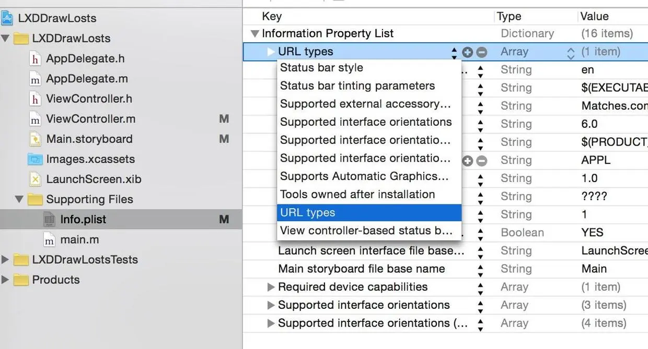Click the plus icon on URL types row
This screenshot has height=349, width=648.
[x=468, y=52]
